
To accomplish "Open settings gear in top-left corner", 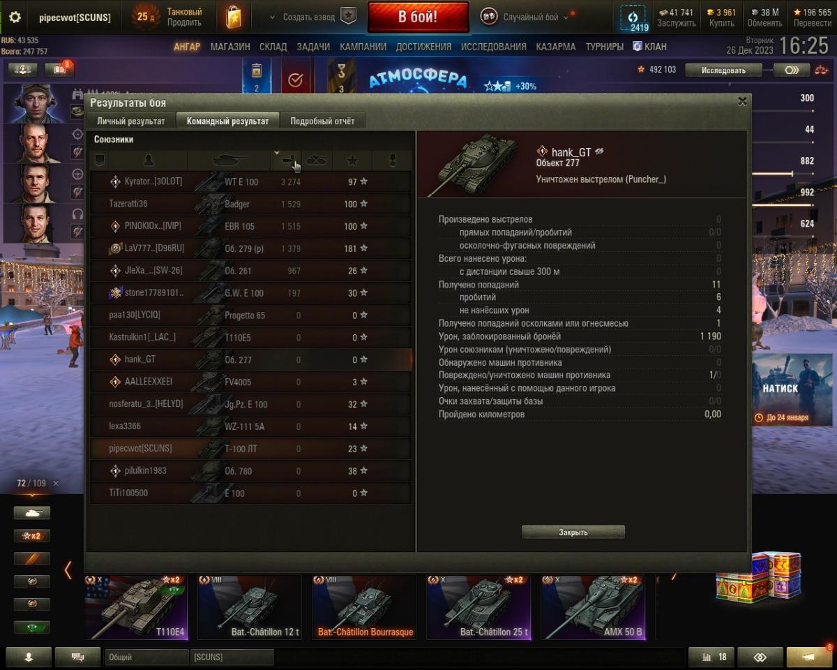I will pos(15,17).
